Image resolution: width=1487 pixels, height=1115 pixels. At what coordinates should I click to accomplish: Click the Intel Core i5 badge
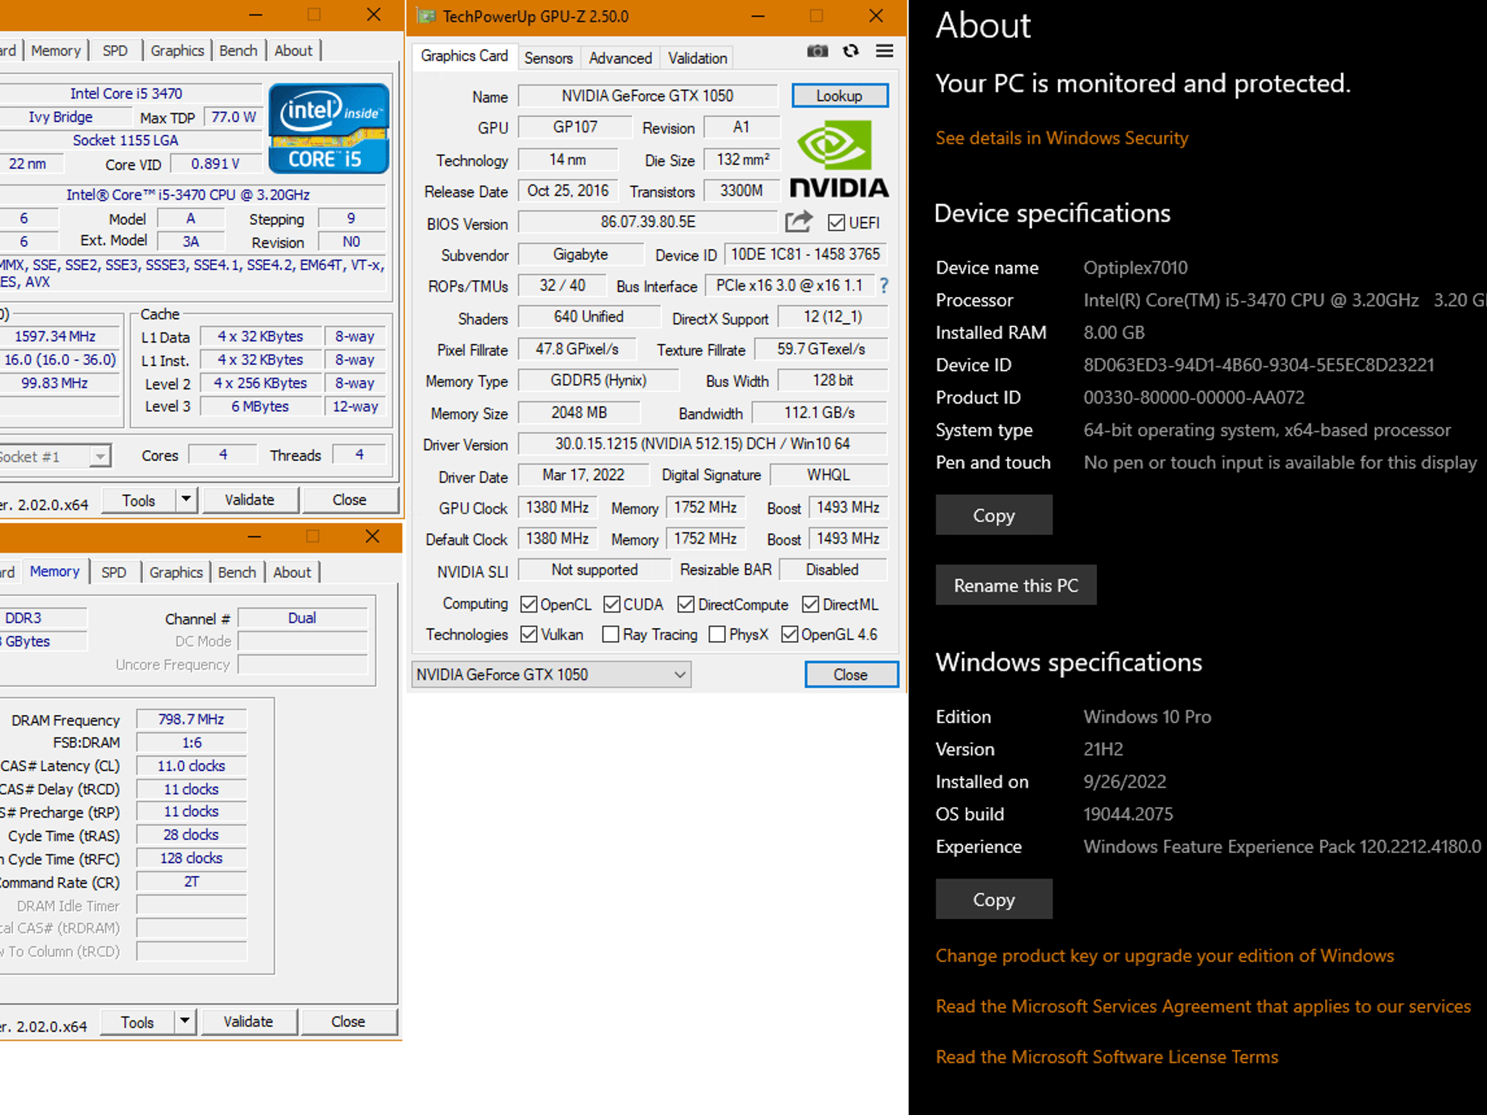tap(329, 128)
